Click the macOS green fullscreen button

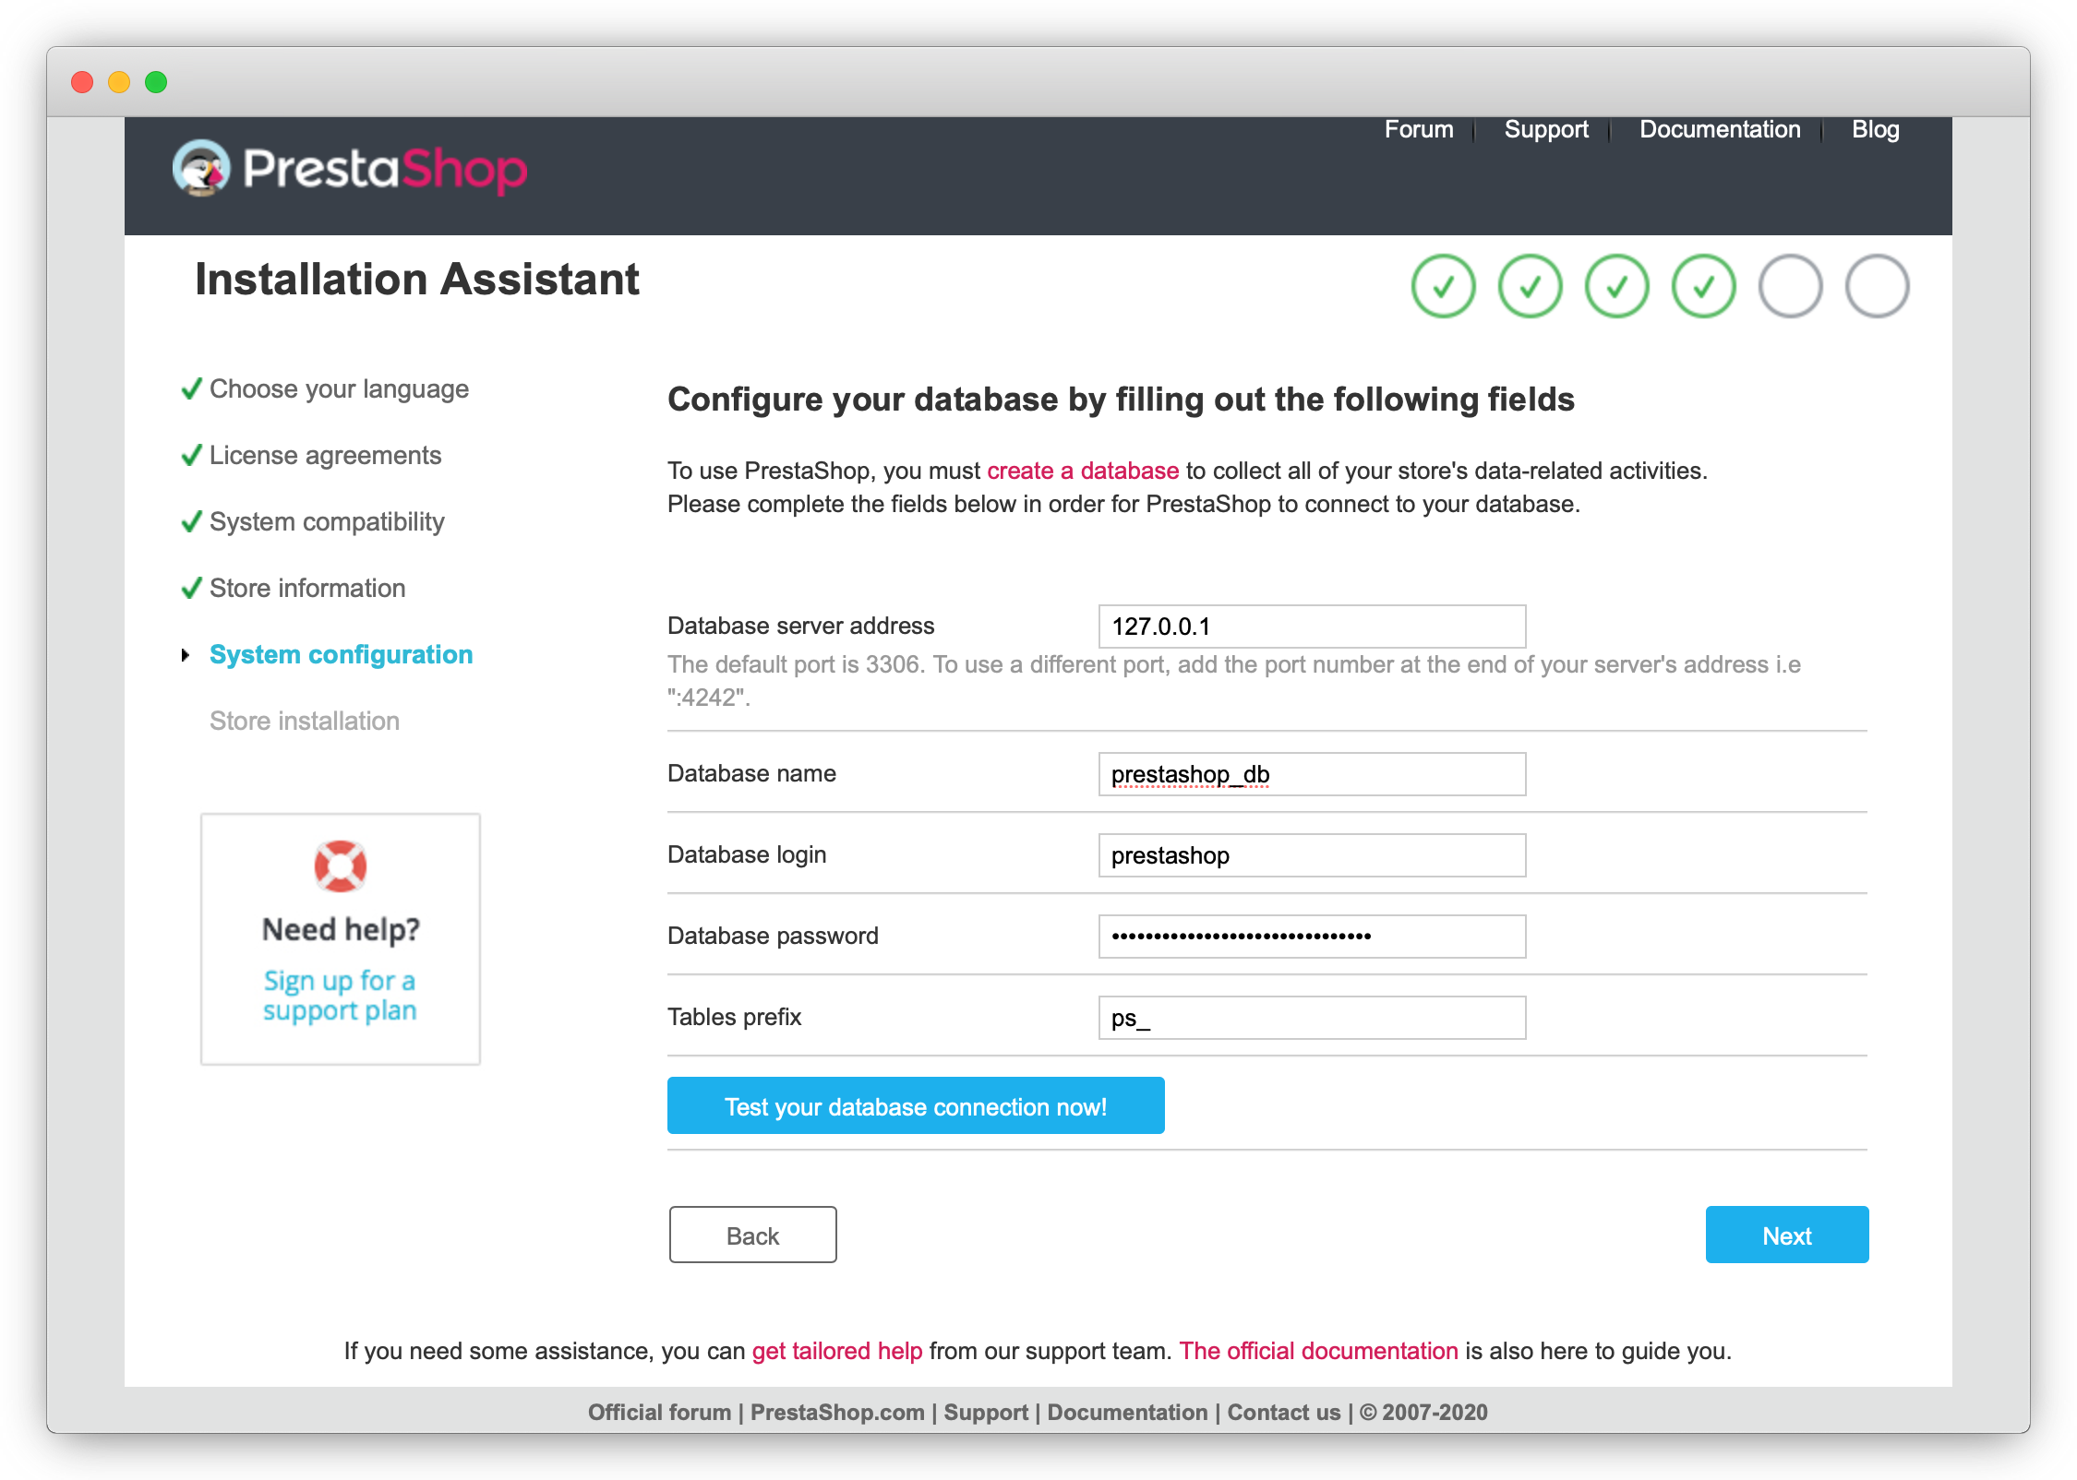tap(156, 82)
